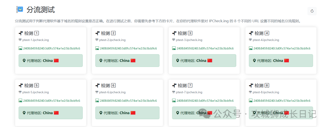
Task: Click the signpost icon of 检测 5
Action: point(21,85)
